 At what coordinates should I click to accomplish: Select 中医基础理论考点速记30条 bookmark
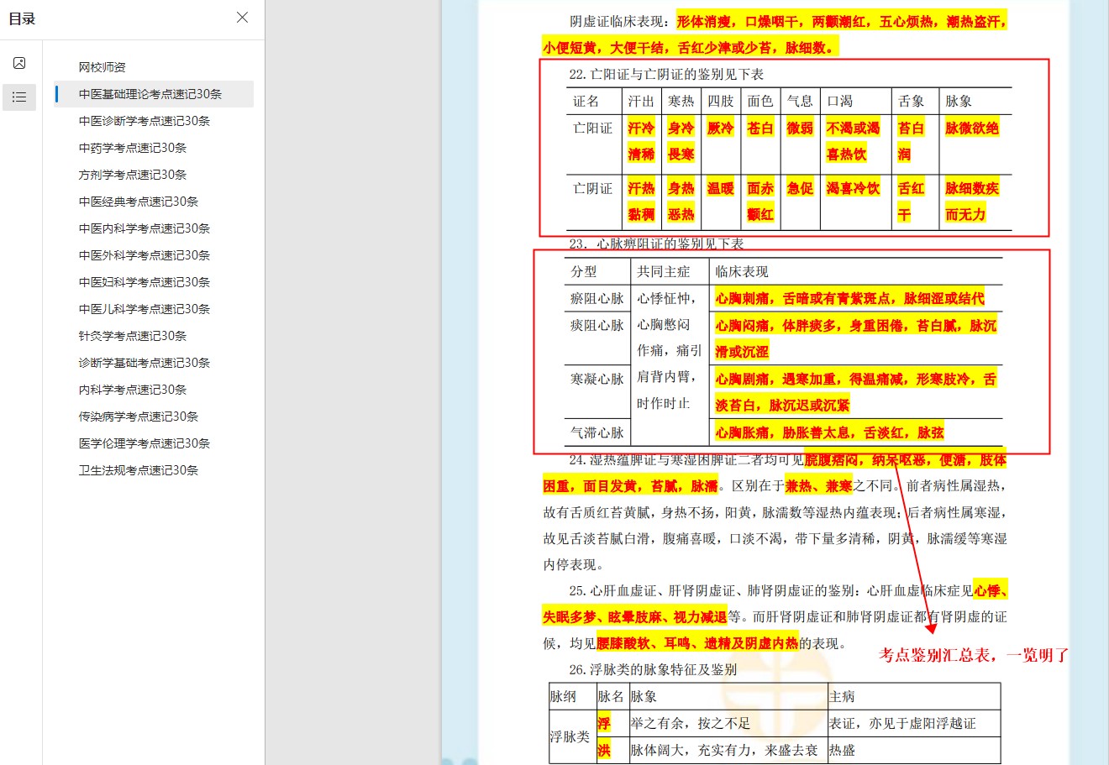(150, 94)
